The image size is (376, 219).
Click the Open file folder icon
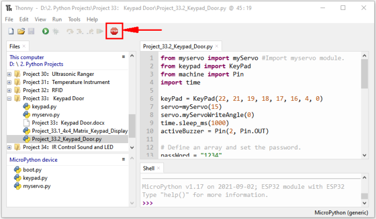(21, 31)
